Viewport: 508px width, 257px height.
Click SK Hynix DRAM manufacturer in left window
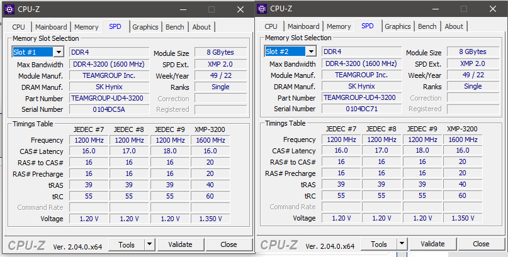tap(109, 87)
